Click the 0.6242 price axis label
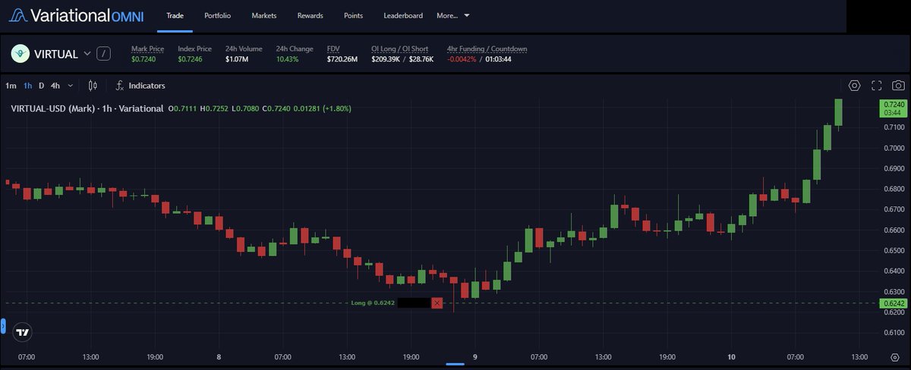911x370 pixels. 893,303
